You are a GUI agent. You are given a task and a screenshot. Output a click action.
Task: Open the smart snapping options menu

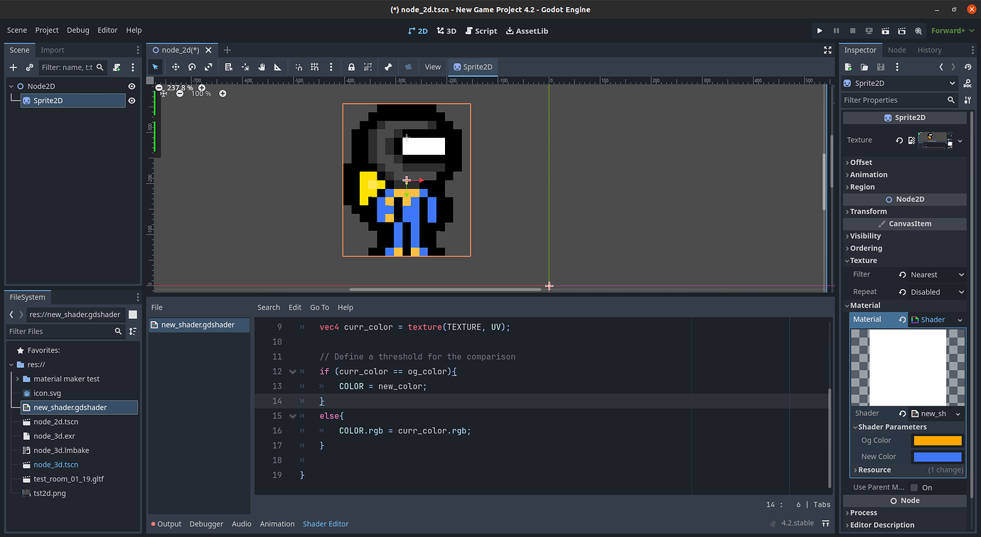pyautogui.click(x=331, y=67)
